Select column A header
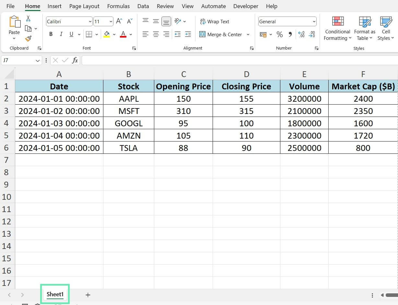The width and height of the screenshot is (398, 305). point(59,74)
